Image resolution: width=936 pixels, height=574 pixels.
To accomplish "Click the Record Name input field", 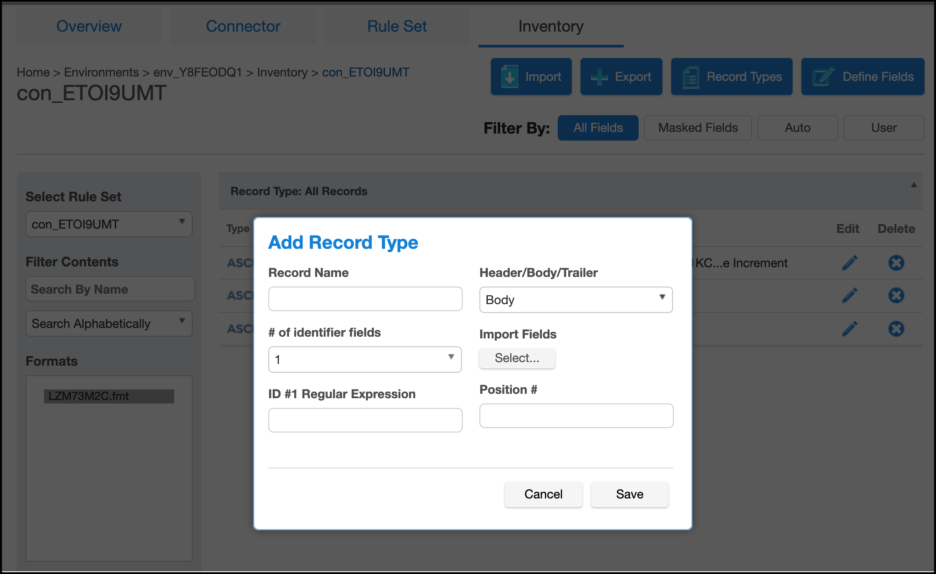I will tap(365, 299).
